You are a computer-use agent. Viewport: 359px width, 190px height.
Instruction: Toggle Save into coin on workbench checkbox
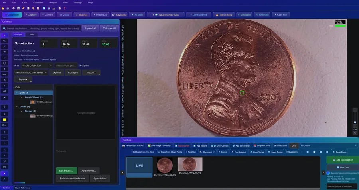pos(328,173)
